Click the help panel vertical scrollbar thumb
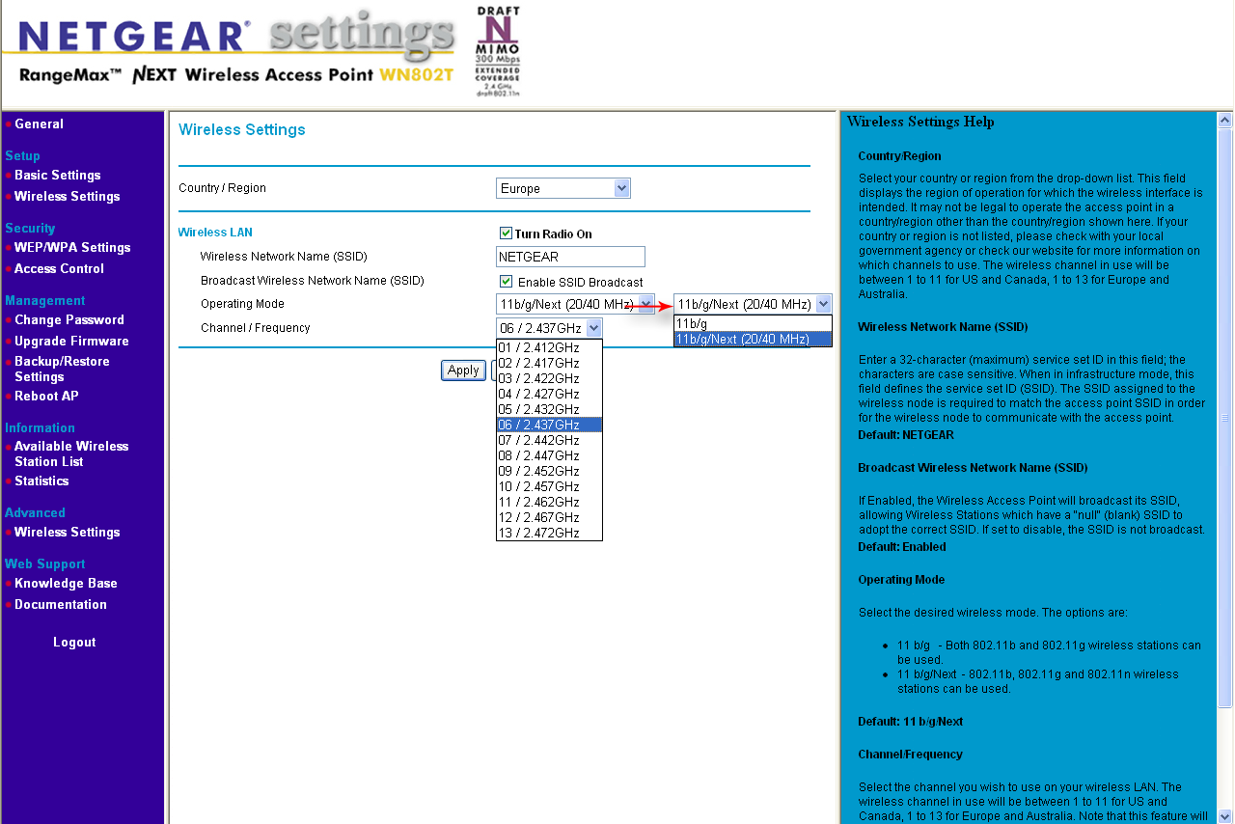1235x824 pixels. tap(1225, 419)
